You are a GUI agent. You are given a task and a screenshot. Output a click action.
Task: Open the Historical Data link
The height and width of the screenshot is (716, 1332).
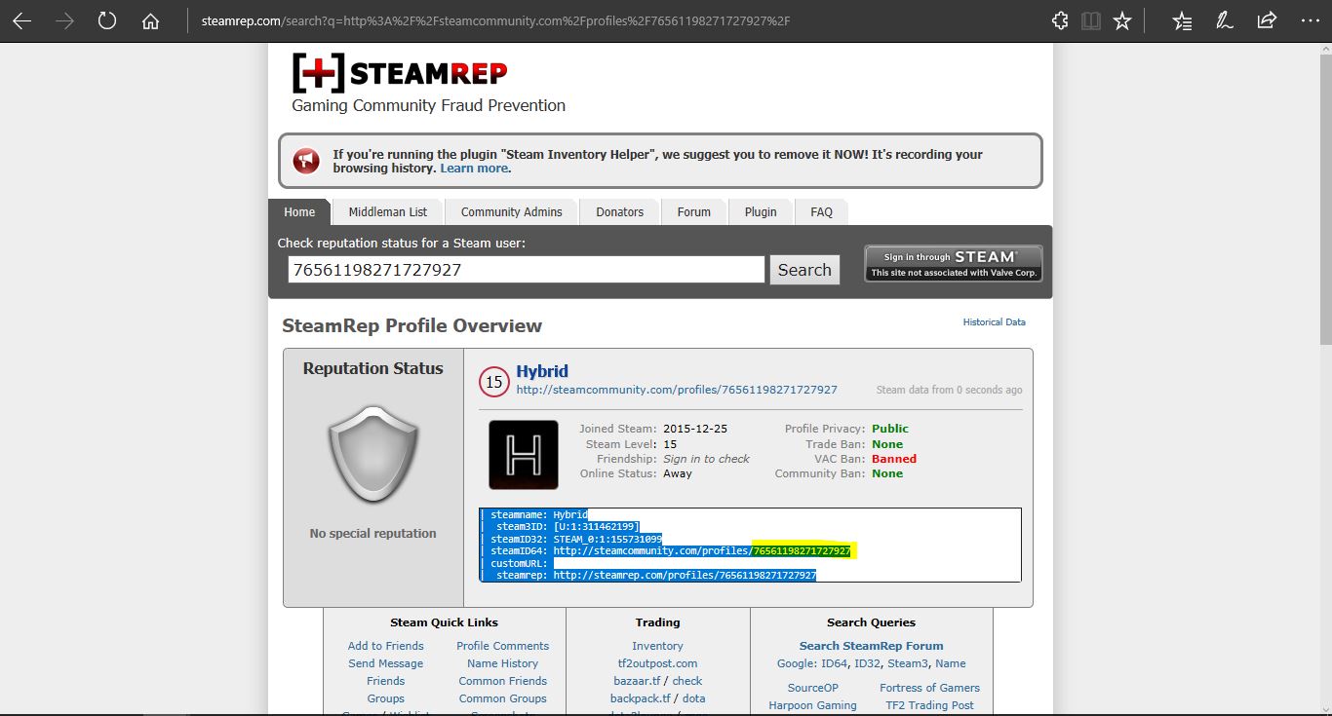click(995, 322)
